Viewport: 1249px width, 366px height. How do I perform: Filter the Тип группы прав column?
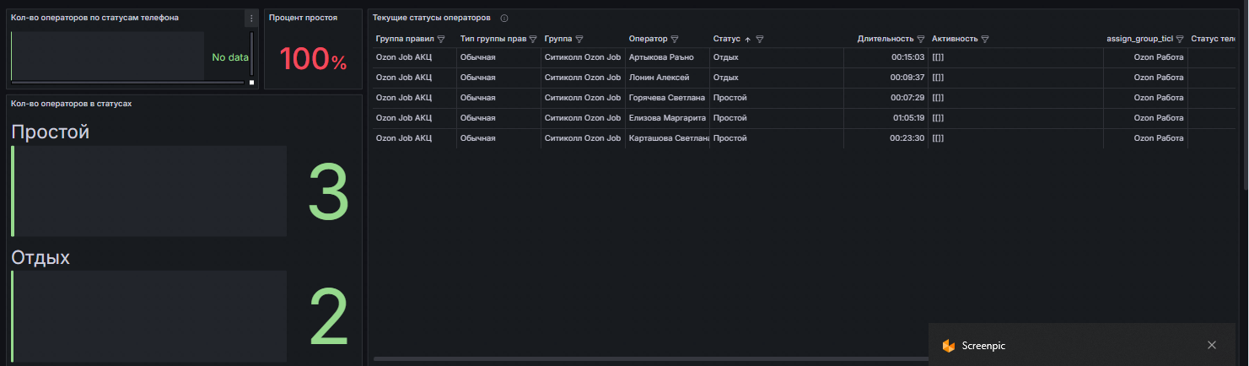click(x=532, y=39)
